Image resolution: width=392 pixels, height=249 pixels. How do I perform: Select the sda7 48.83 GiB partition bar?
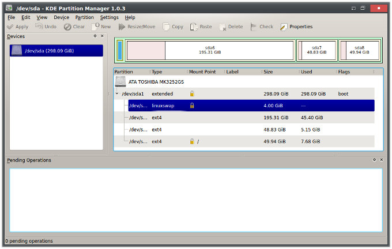pyautogui.click(x=317, y=51)
